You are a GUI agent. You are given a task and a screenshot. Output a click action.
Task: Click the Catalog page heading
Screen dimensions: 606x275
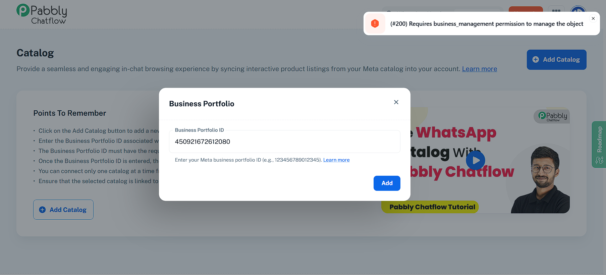(x=35, y=53)
